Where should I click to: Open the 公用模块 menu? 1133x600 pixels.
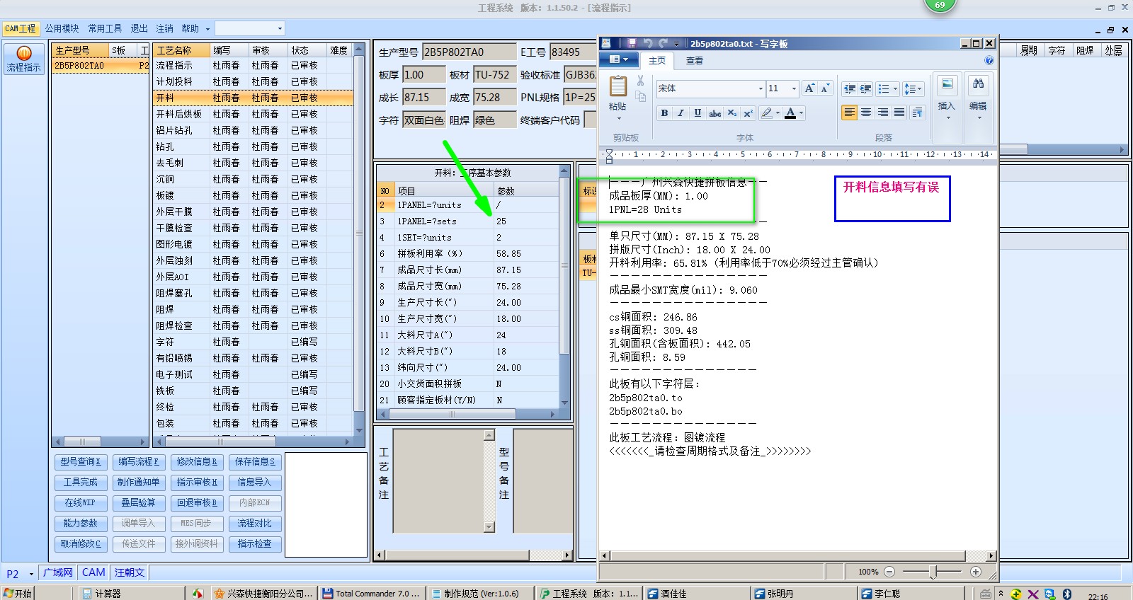(62, 28)
